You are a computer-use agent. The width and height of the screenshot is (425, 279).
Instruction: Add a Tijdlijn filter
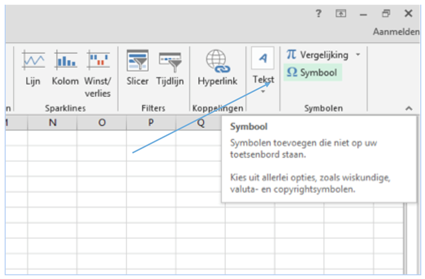(x=170, y=68)
